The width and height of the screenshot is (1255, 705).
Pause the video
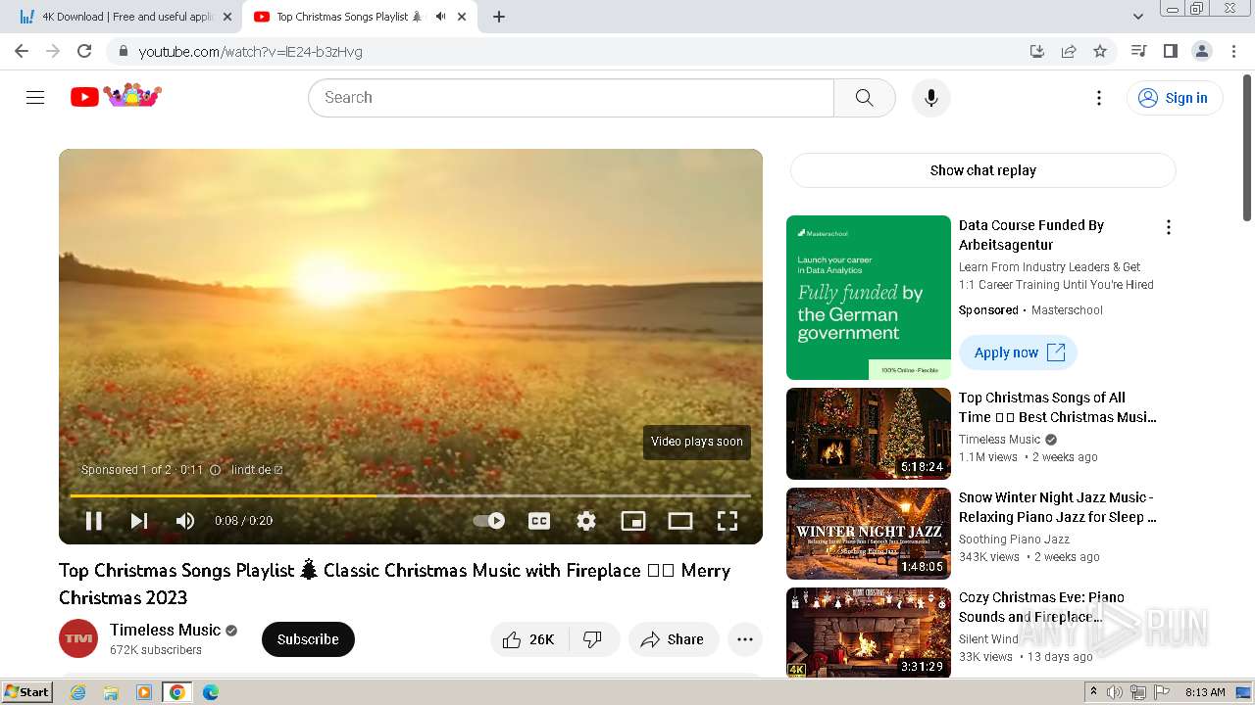94,521
